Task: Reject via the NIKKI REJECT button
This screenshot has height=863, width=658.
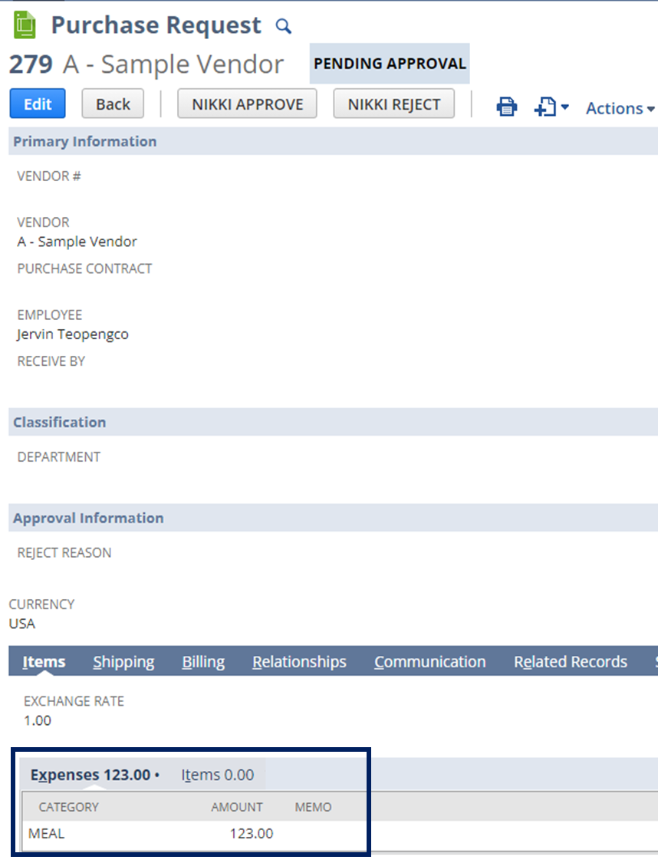Action: click(x=394, y=104)
